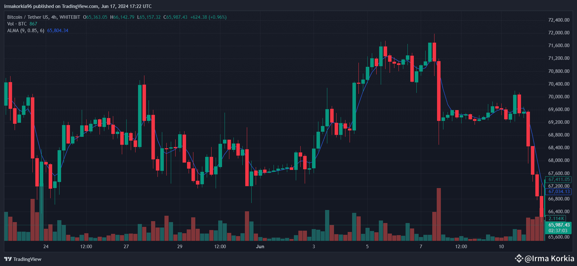Select the 10 date on time axis
This screenshot has height=266, width=577.
501,247
